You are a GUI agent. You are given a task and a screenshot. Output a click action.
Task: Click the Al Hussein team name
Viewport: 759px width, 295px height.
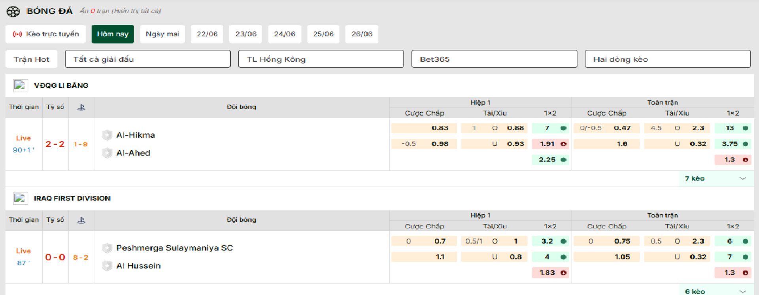[x=138, y=266]
